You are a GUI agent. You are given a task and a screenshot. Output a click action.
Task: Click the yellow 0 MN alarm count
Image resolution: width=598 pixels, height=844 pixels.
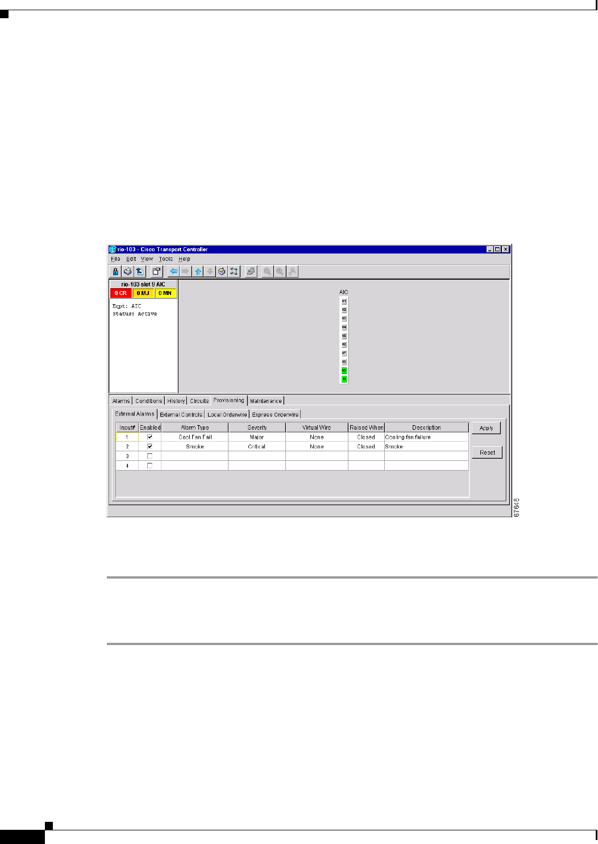[x=165, y=293]
